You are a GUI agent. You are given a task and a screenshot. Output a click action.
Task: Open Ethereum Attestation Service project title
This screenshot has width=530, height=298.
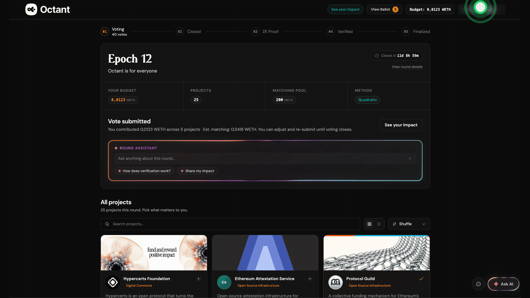click(264, 279)
